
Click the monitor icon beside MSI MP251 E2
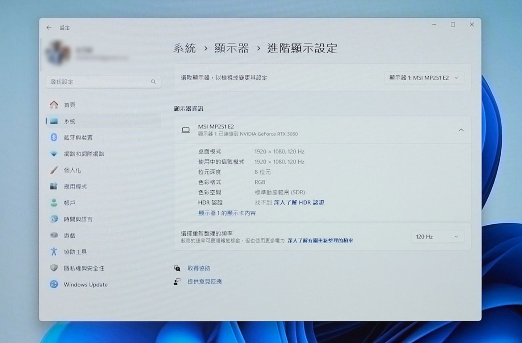point(186,130)
